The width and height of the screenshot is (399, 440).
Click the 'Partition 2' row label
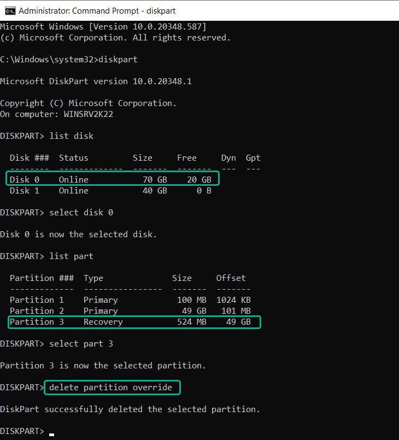click(37, 311)
